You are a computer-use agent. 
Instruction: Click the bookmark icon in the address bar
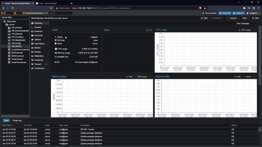[x=51, y=8]
